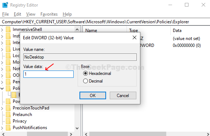The width and height of the screenshot is (210, 136).
Task: Cancel the DWORD edit dialog
Action: pyautogui.click(x=123, y=95)
